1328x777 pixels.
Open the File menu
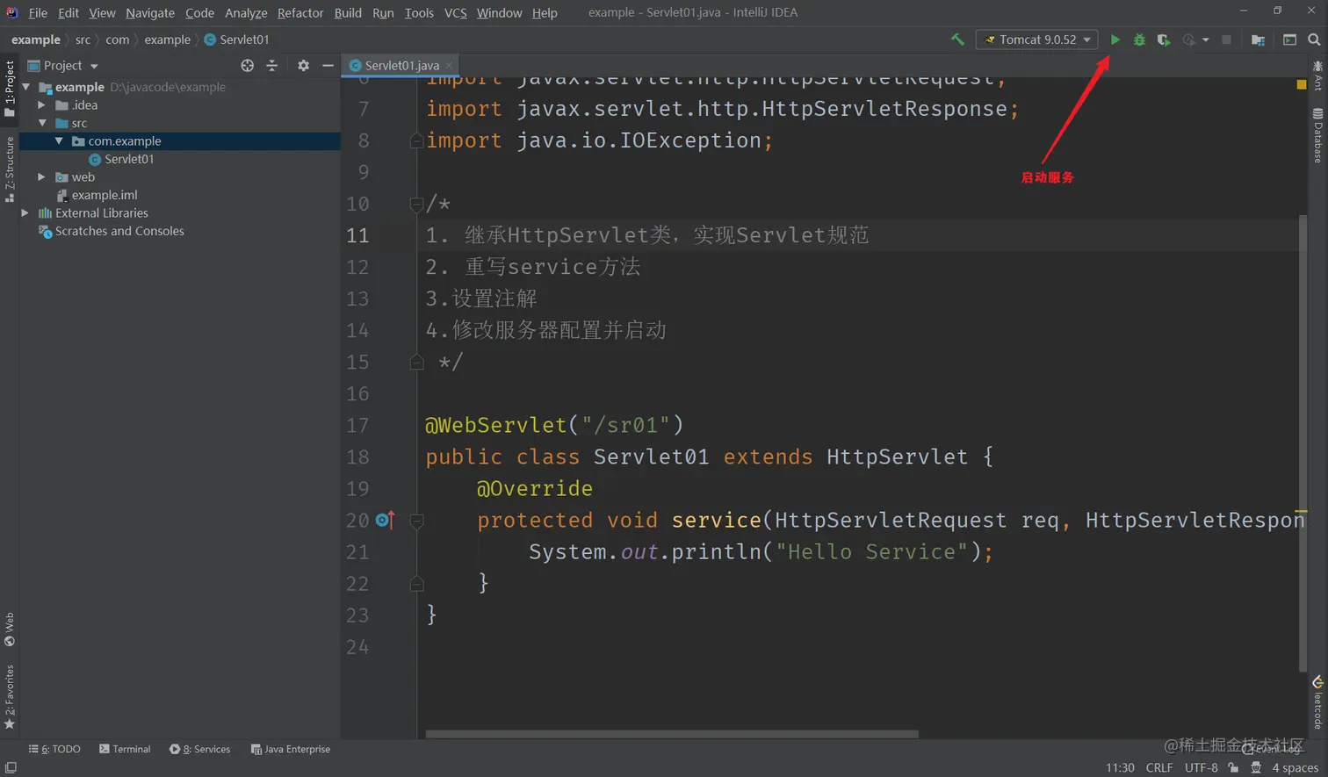pos(38,12)
